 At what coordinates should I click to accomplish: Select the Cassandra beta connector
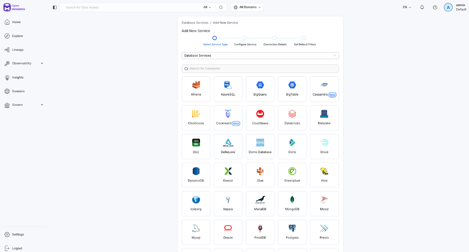(x=324, y=89)
